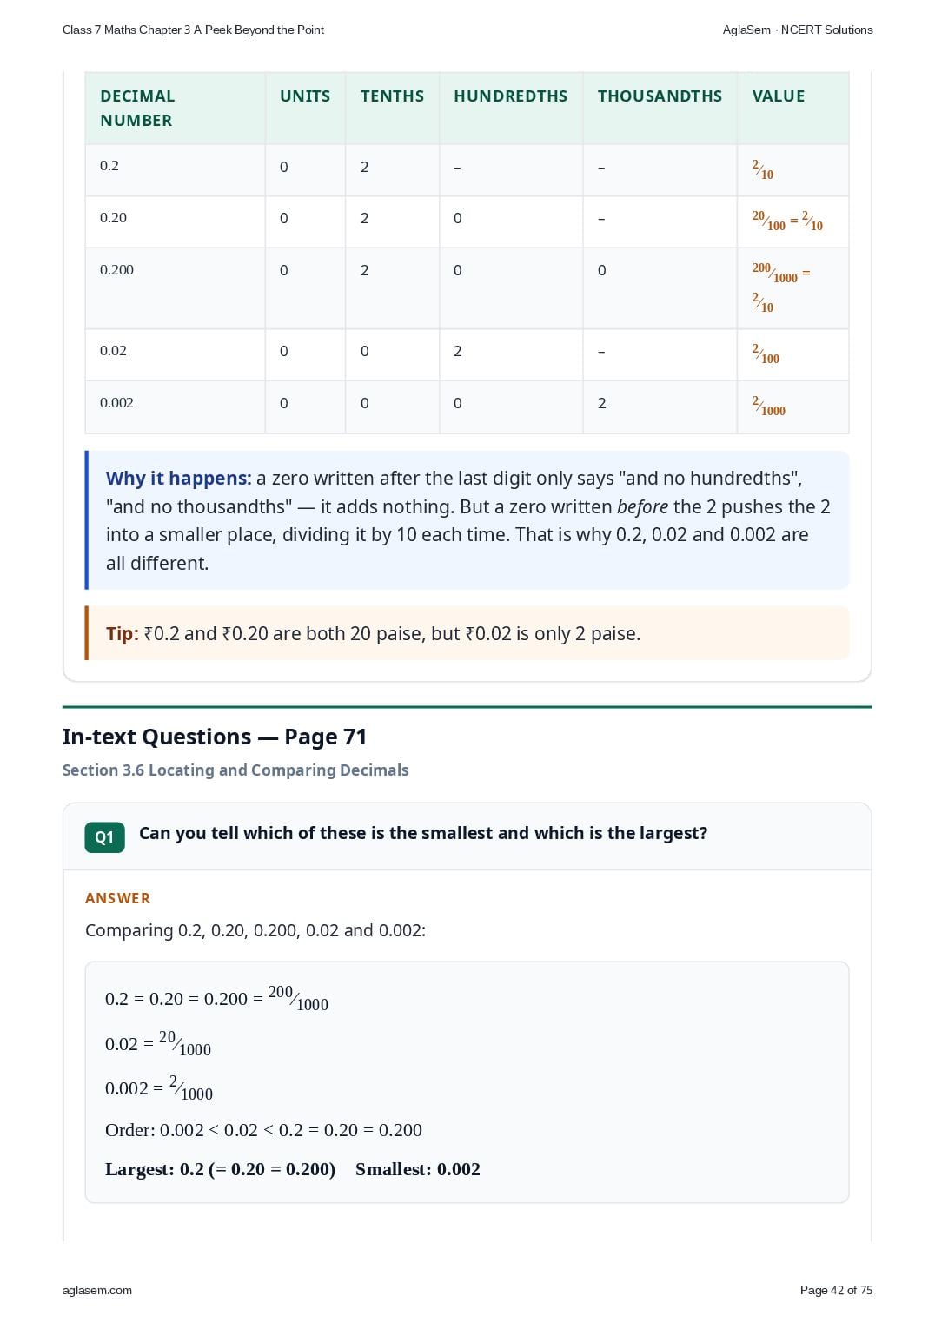Click the 'In-text Questions — Page 71' heading
This screenshot has width=935, height=1322.
pyautogui.click(x=215, y=737)
